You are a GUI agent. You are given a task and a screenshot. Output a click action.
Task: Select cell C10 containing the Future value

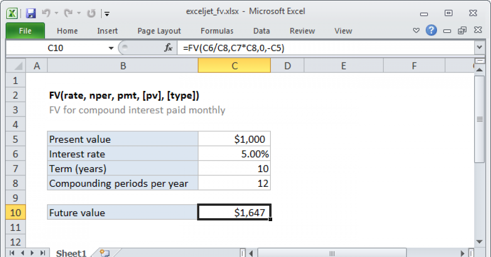(x=234, y=212)
